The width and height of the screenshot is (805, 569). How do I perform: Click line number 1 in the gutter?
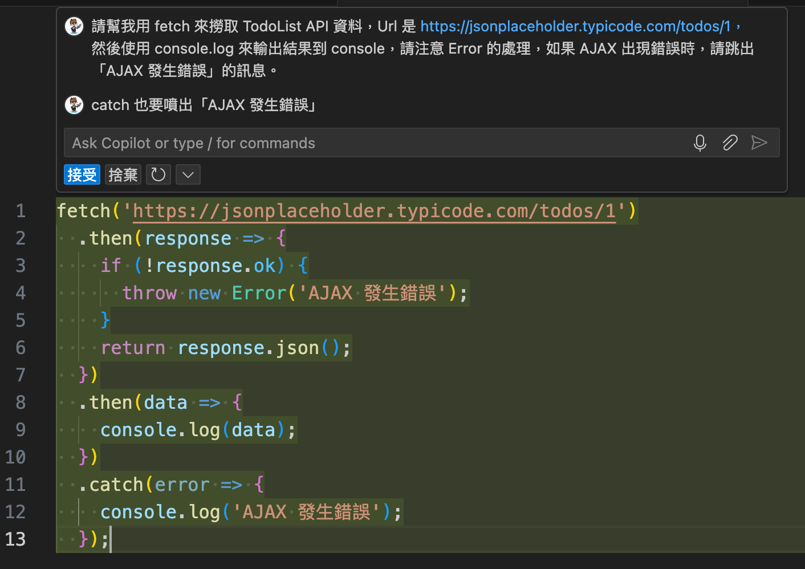pyautogui.click(x=21, y=211)
